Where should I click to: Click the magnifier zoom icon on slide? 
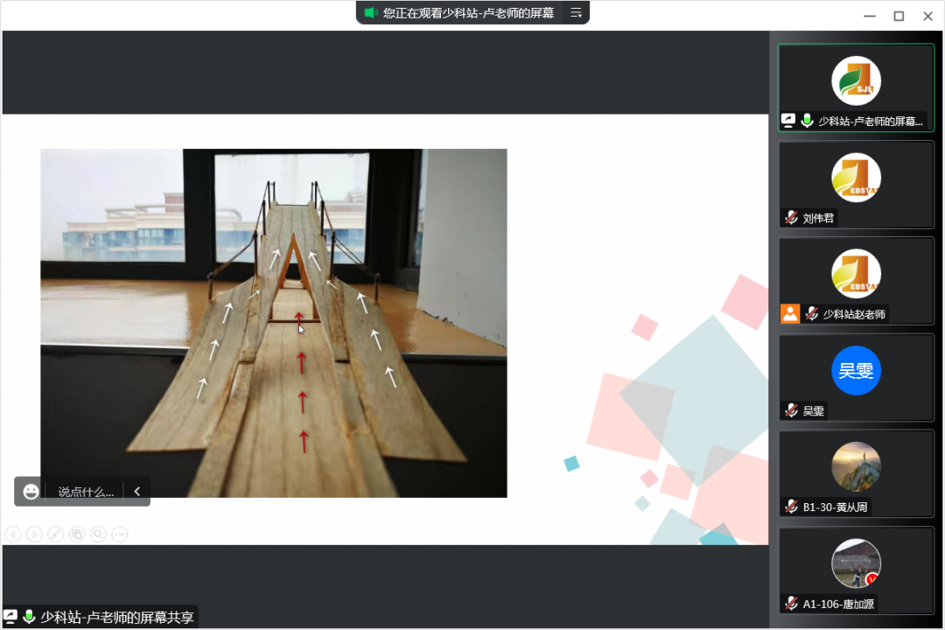[x=98, y=534]
